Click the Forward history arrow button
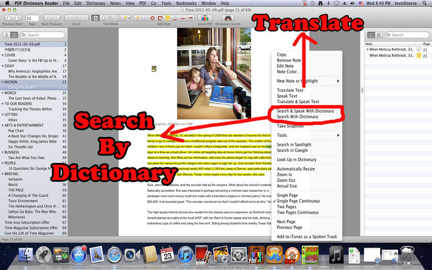This screenshot has height=270, width=432. (56, 18)
